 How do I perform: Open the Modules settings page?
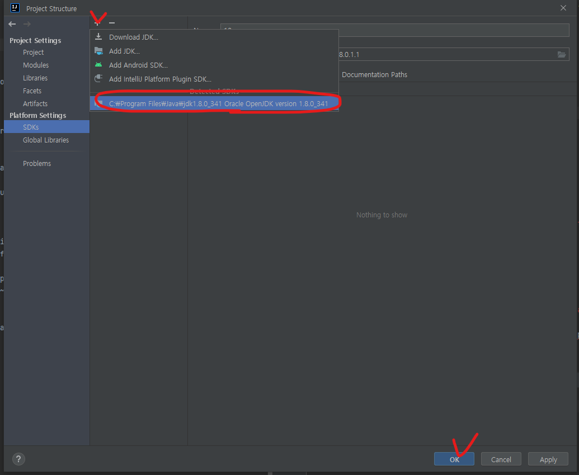[36, 65]
